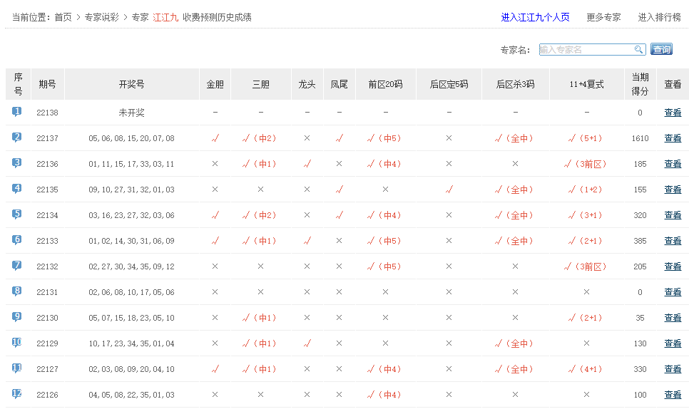
Task: Open 查看 link for issue 22131
Action: pyautogui.click(x=673, y=292)
